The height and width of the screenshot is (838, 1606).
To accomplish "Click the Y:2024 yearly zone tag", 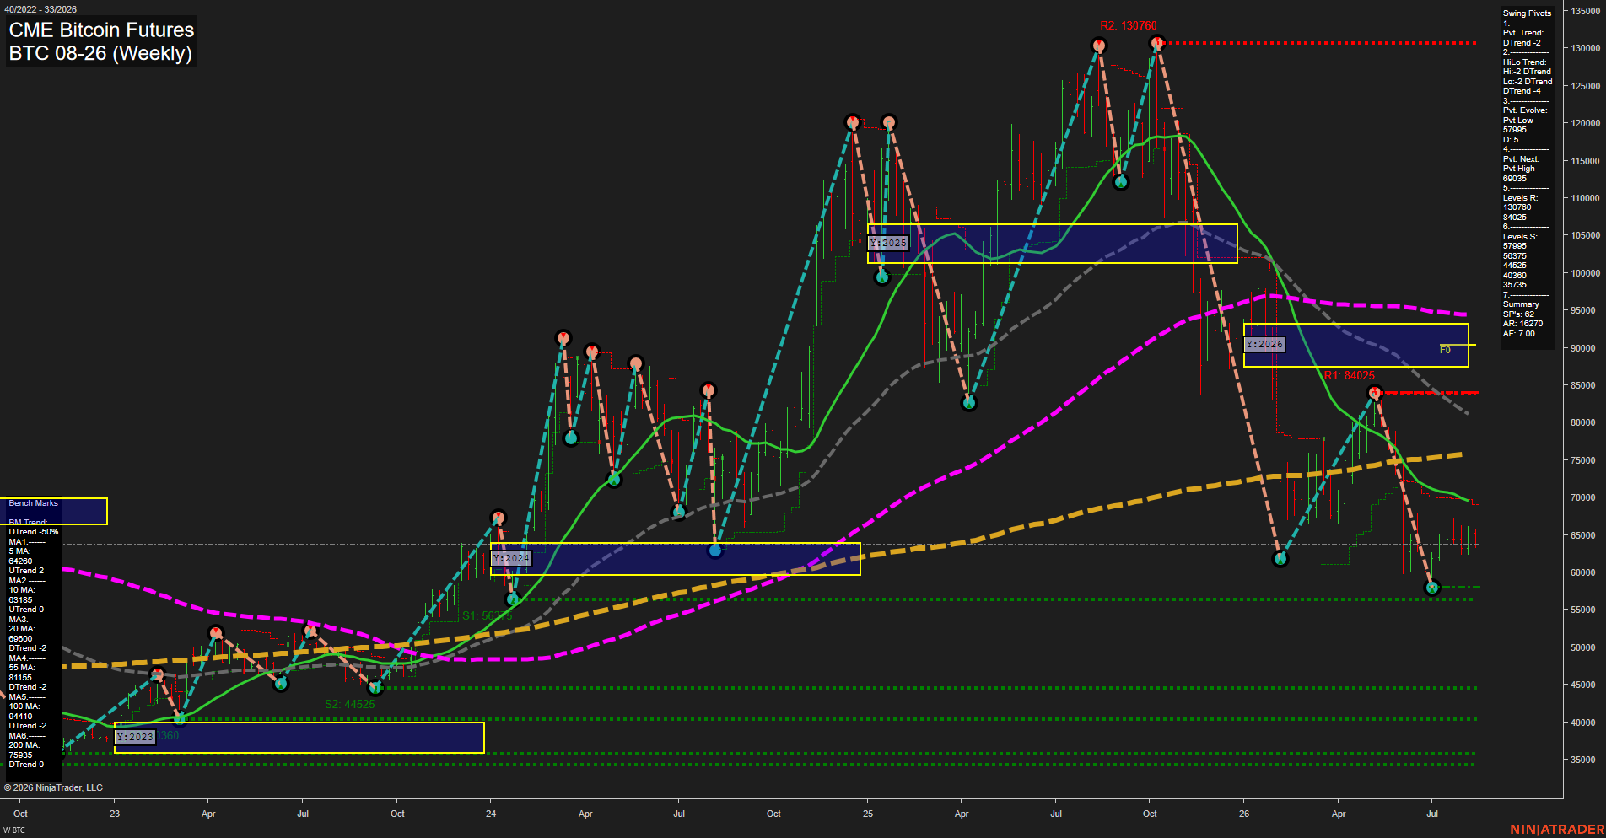I will [x=511, y=558].
